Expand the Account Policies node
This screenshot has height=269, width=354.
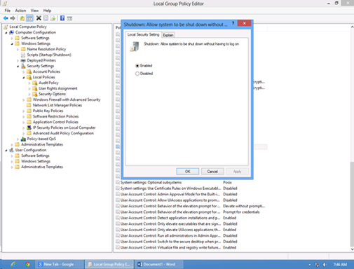(x=24, y=72)
